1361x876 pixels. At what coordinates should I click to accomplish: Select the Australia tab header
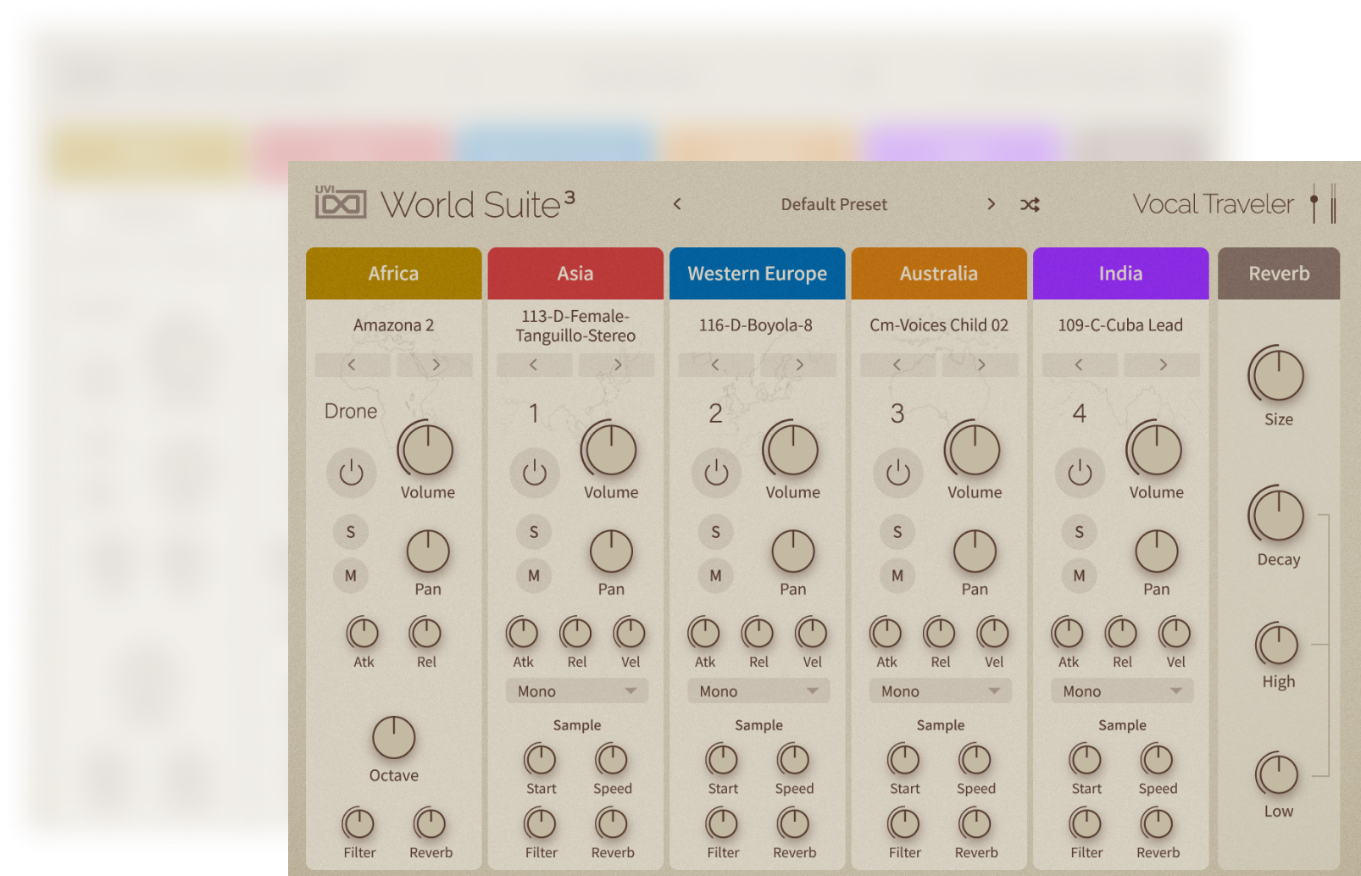(x=939, y=274)
